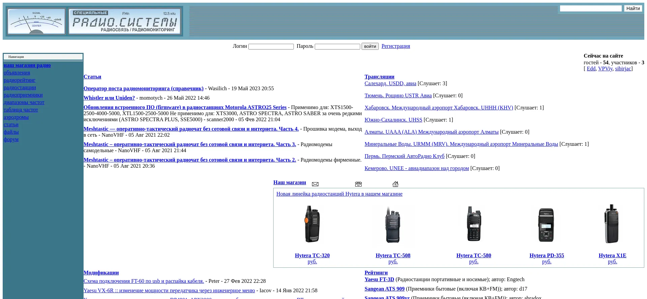Open the Наш магазин heading link
Screen dimensions: 647x299
[x=289, y=182]
